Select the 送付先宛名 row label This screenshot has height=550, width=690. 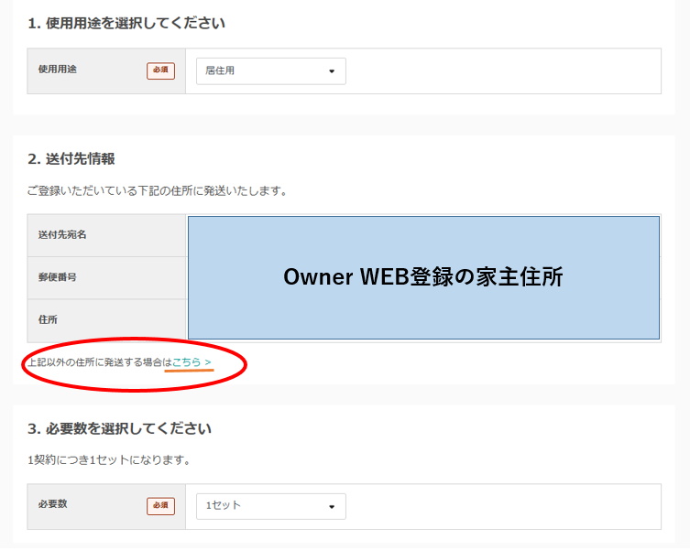[x=62, y=235]
